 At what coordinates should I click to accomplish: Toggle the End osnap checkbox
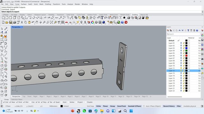point(4,102)
